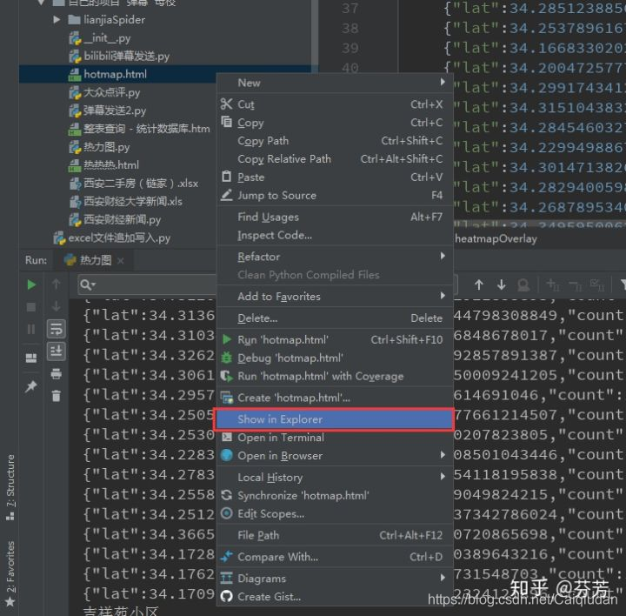The height and width of the screenshot is (616, 626).
Task: Click the Restore layout icon in Run panel
Action: point(31,358)
